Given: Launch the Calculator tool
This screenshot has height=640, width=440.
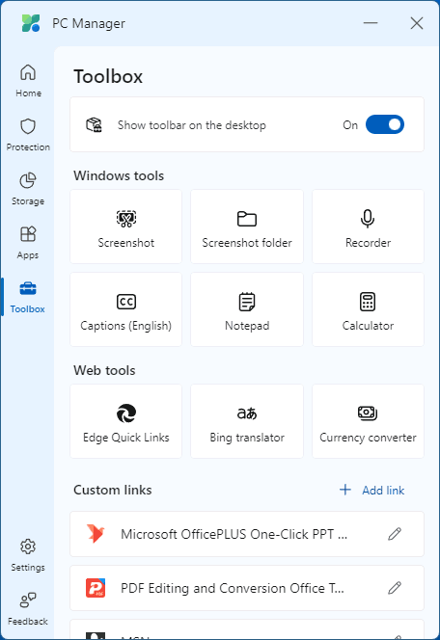Looking at the screenshot, I should pyautogui.click(x=368, y=309).
